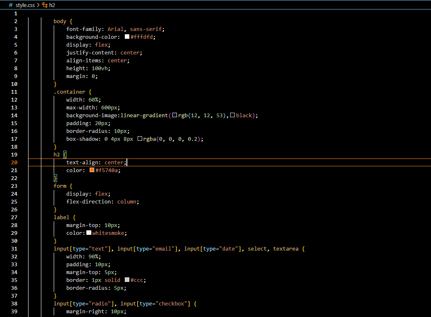Click 'flex-direction' property name
Screen dimensions: 431x317
tap(88, 202)
